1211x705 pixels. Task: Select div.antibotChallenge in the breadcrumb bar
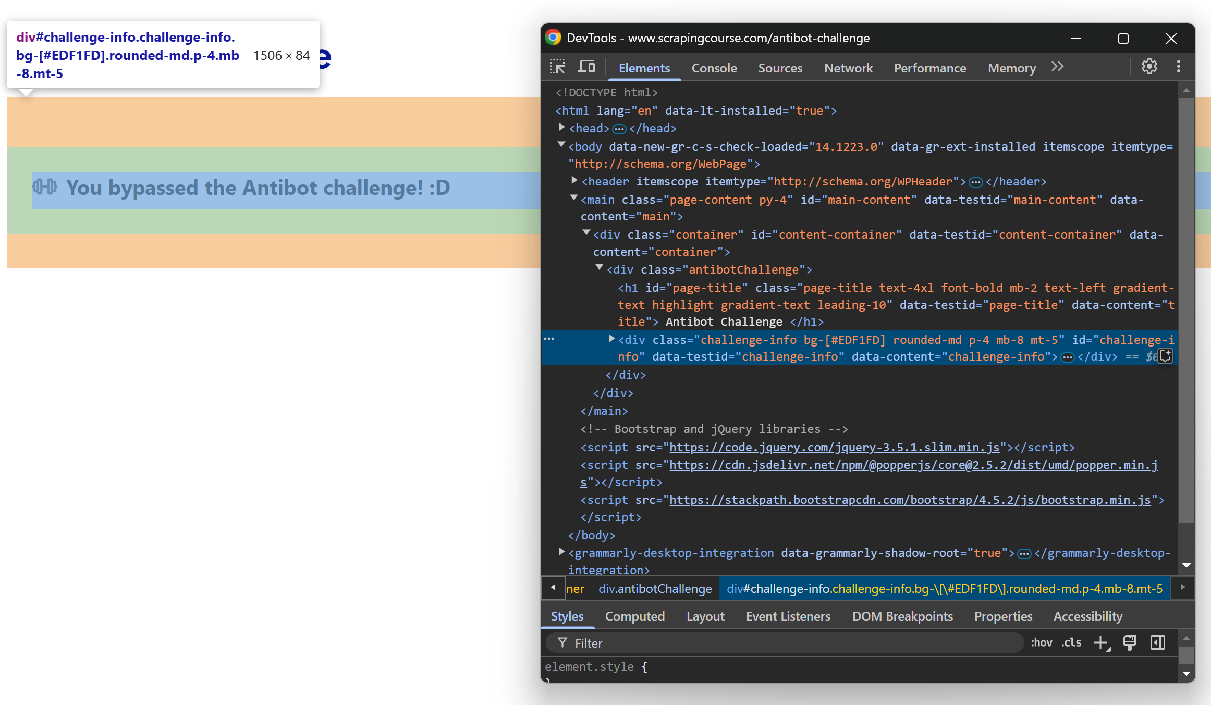click(655, 588)
